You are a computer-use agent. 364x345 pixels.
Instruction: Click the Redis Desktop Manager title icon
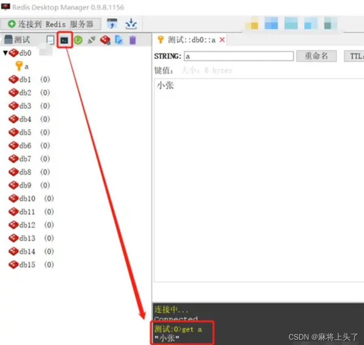(x=6, y=7)
